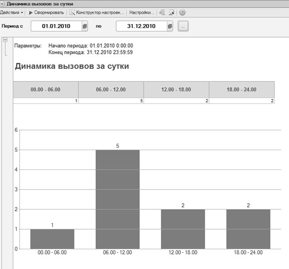Click the 06.00 - 12.00 chart bar
The width and height of the screenshot is (289, 269).
[118, 199]
